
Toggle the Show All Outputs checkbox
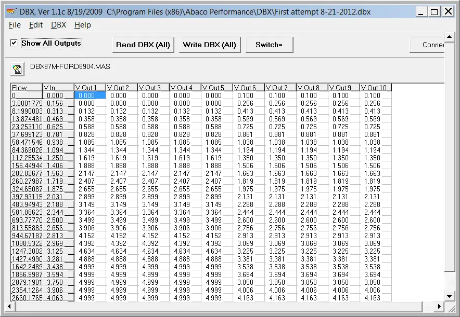[x=14, y=43]
